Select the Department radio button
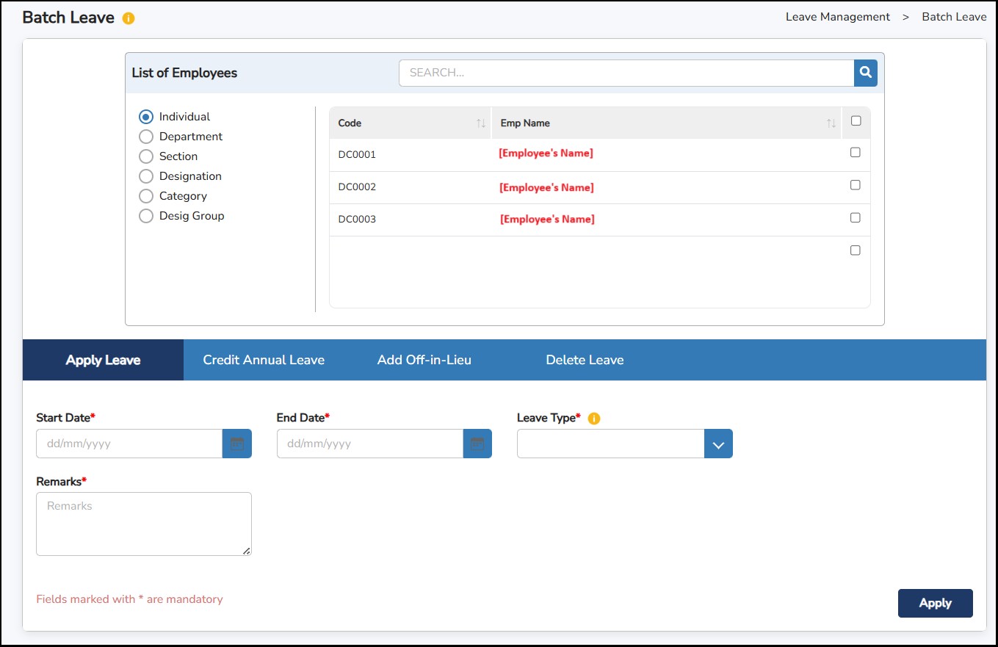Image resolution: width=998 pixels, height=647 pixels. click(145, 137)
